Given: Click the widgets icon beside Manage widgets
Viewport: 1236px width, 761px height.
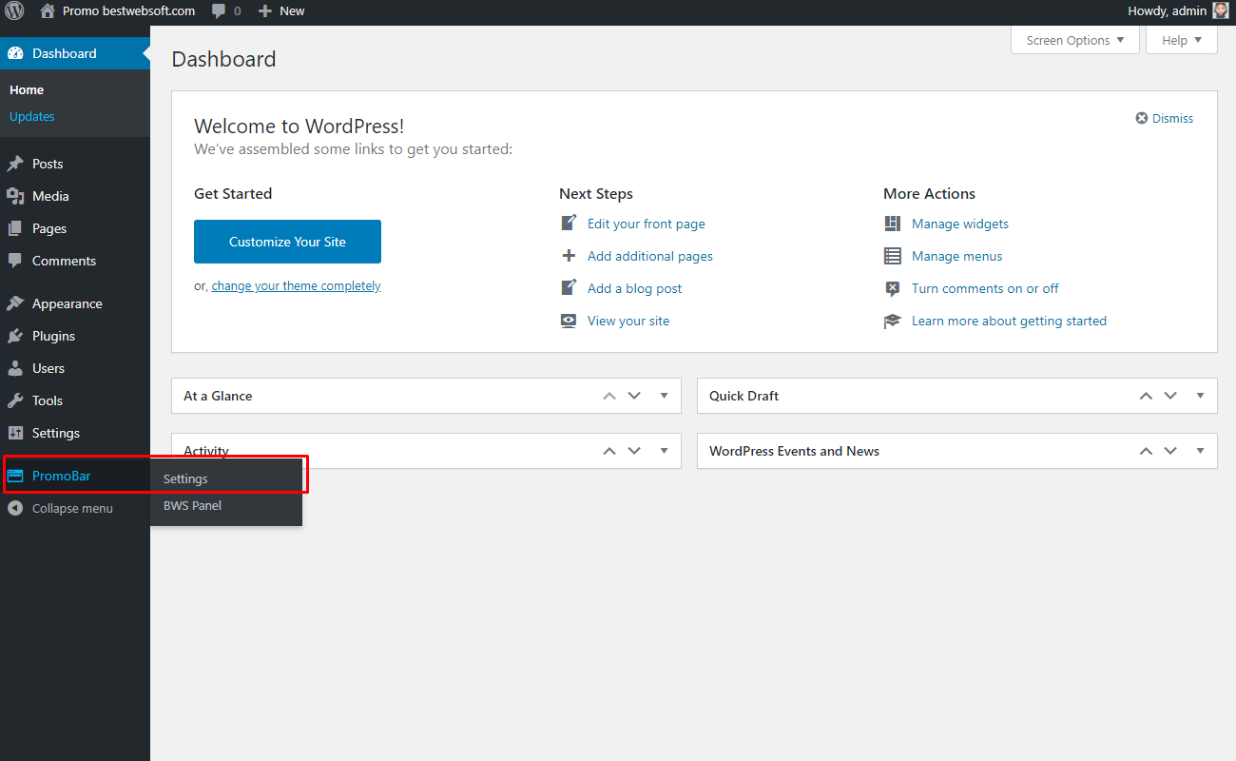Looking at the screenshot, I should tap(892, 224).
